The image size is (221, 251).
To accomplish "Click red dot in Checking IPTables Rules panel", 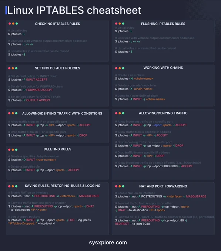I will click(x=10, y=24).
